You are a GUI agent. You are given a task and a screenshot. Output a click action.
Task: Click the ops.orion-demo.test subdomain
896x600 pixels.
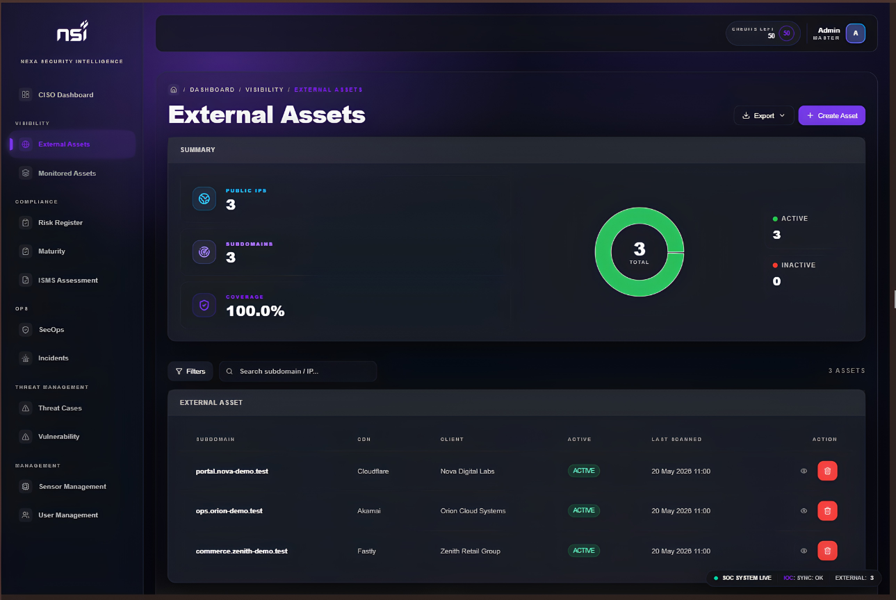229,511
